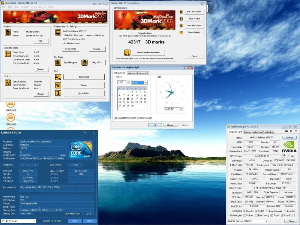Click the Save button in AIDA64 CPUID
This screenshot has height=225, width=300.
coord(75,221)
